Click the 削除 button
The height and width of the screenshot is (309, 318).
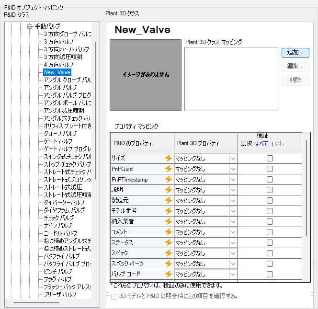(x=295, y=80)
